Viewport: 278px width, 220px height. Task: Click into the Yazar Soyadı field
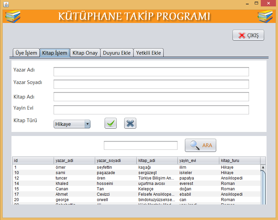coord(151,84)
